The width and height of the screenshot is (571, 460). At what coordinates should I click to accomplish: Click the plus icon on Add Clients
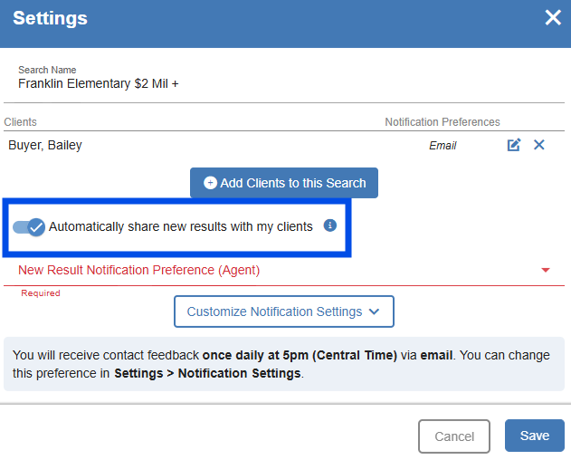pos(210,183)
